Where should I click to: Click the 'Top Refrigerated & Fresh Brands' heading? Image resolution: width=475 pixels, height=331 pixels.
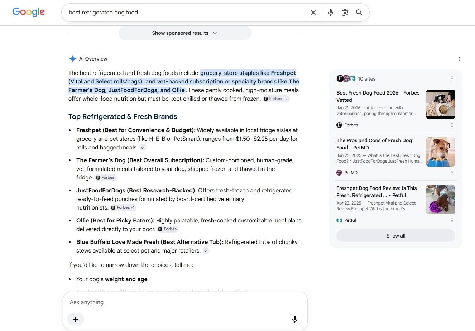pos(123,116)
